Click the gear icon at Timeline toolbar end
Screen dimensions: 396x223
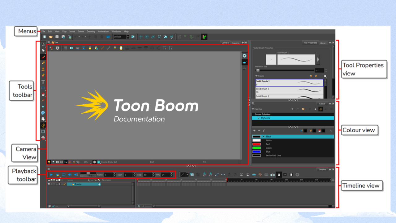click(x=298, y=175)
